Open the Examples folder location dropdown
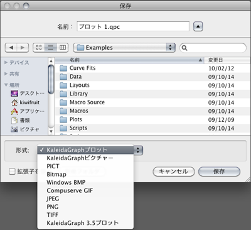The image size is (251, 230). point(124,48)
